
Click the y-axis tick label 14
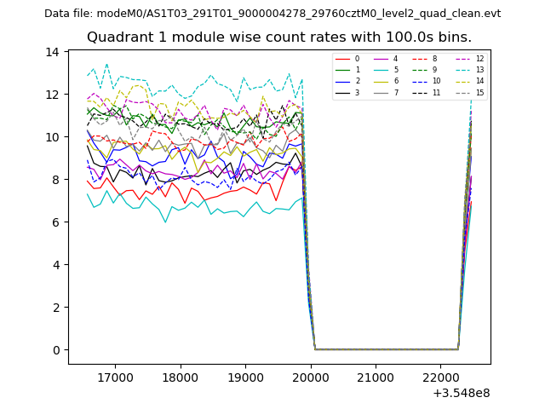[x=52, y=52]
